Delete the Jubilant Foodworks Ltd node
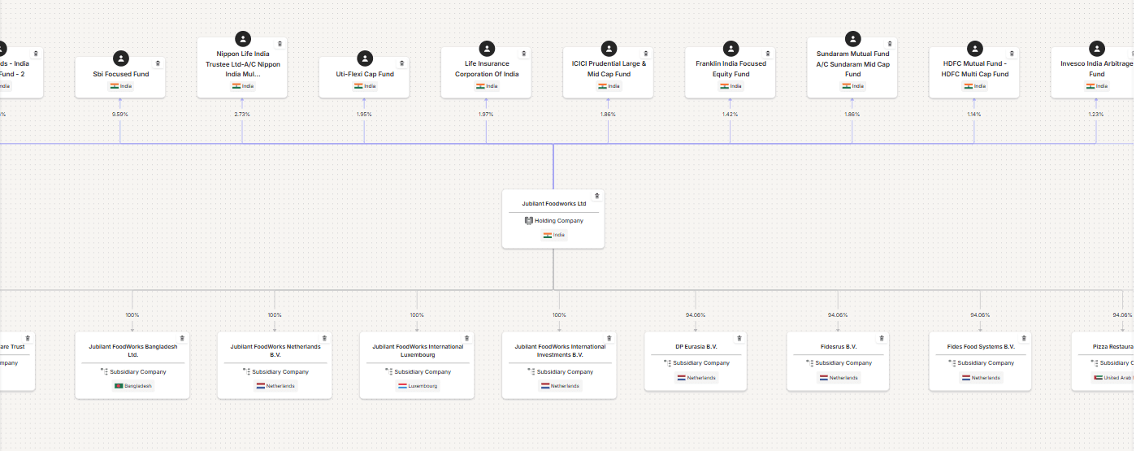This screenshot has width=1136, height=451. tap(597, 196)
